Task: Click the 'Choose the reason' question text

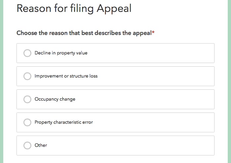Action: (83, 33)
